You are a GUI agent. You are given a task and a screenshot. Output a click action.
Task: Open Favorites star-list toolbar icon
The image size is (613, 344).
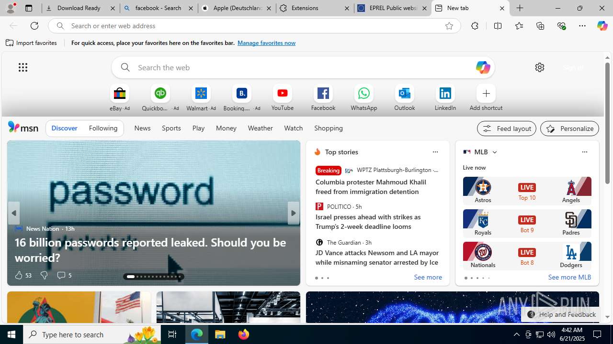(x=519, y=26)
